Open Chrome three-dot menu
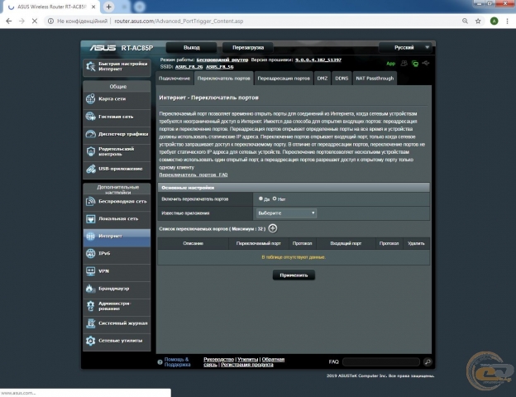The width and height of the screenshot is (516, 397). [507, 21]
